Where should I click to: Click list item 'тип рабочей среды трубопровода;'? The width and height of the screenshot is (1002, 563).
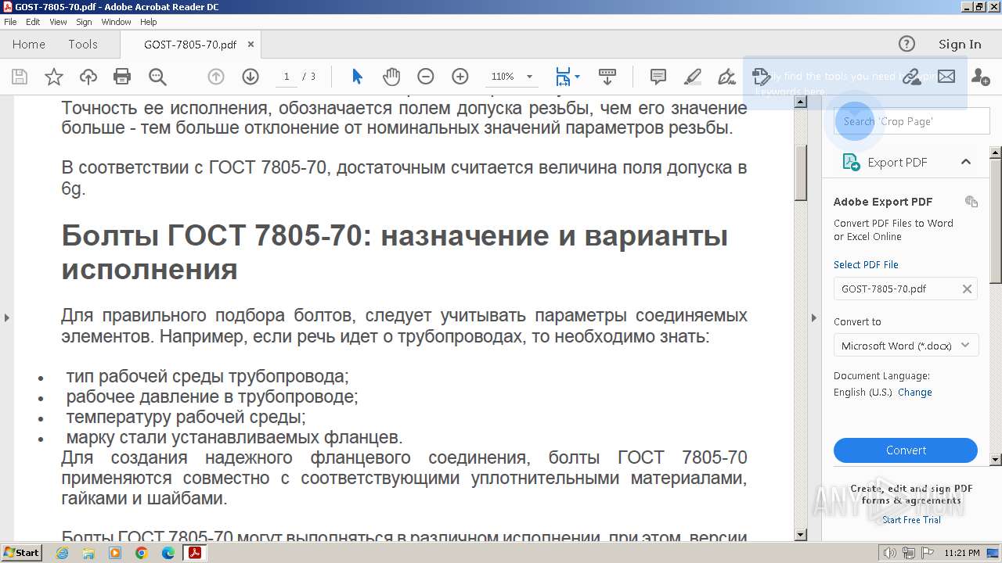207,376
